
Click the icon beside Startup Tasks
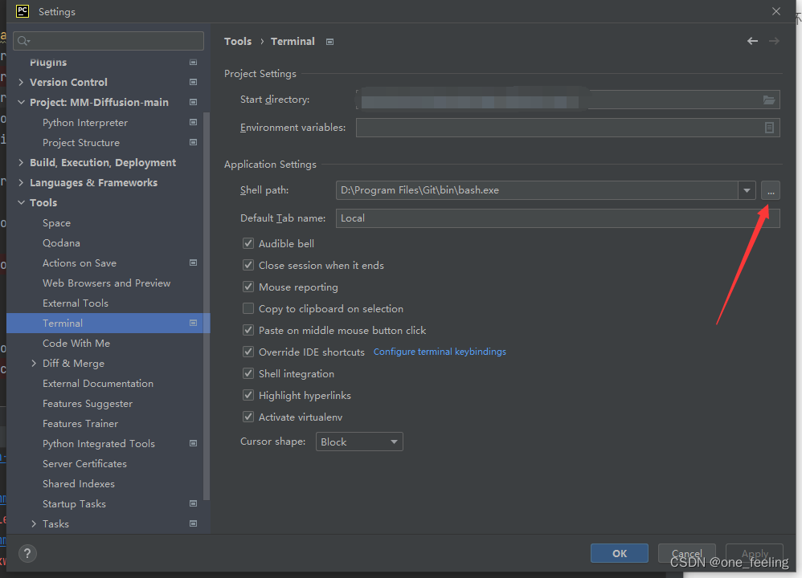point(194,504)
